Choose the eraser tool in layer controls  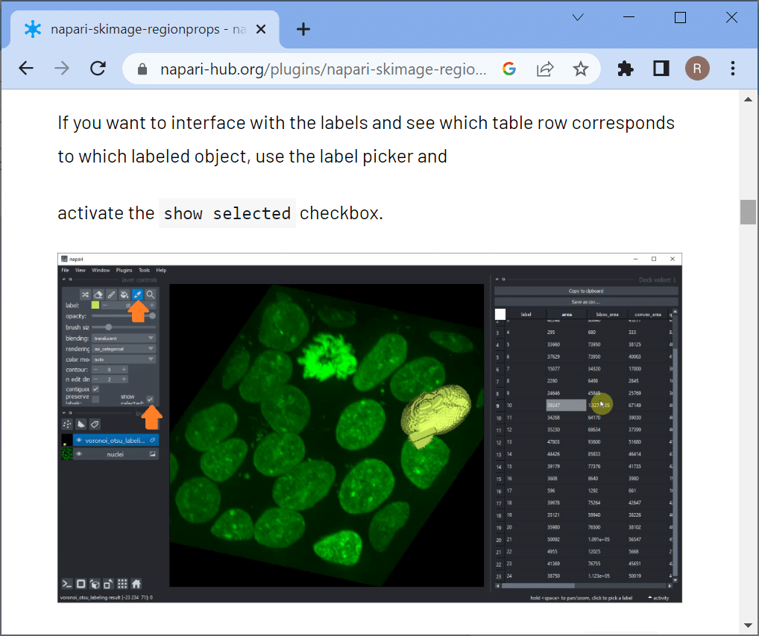coord(98,295)
